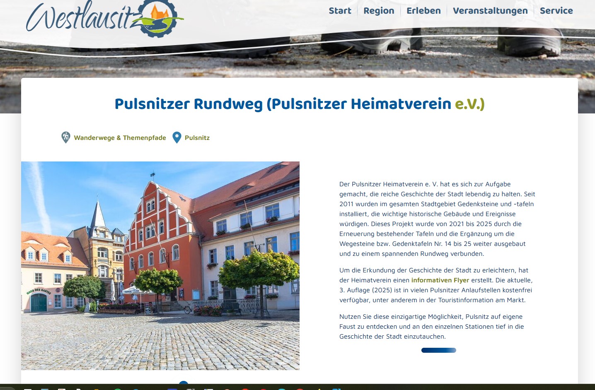Click the Westlausitz gear emblem logo
The height and width of the screenshot is (390, 595).
click(159, 17)
